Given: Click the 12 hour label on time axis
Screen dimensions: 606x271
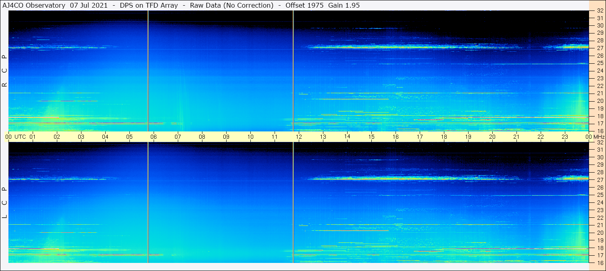Looking at the screenshot, I should (299, 137).
